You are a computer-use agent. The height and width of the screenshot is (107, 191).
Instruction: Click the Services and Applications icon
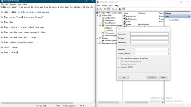click(x=100, y=43)
